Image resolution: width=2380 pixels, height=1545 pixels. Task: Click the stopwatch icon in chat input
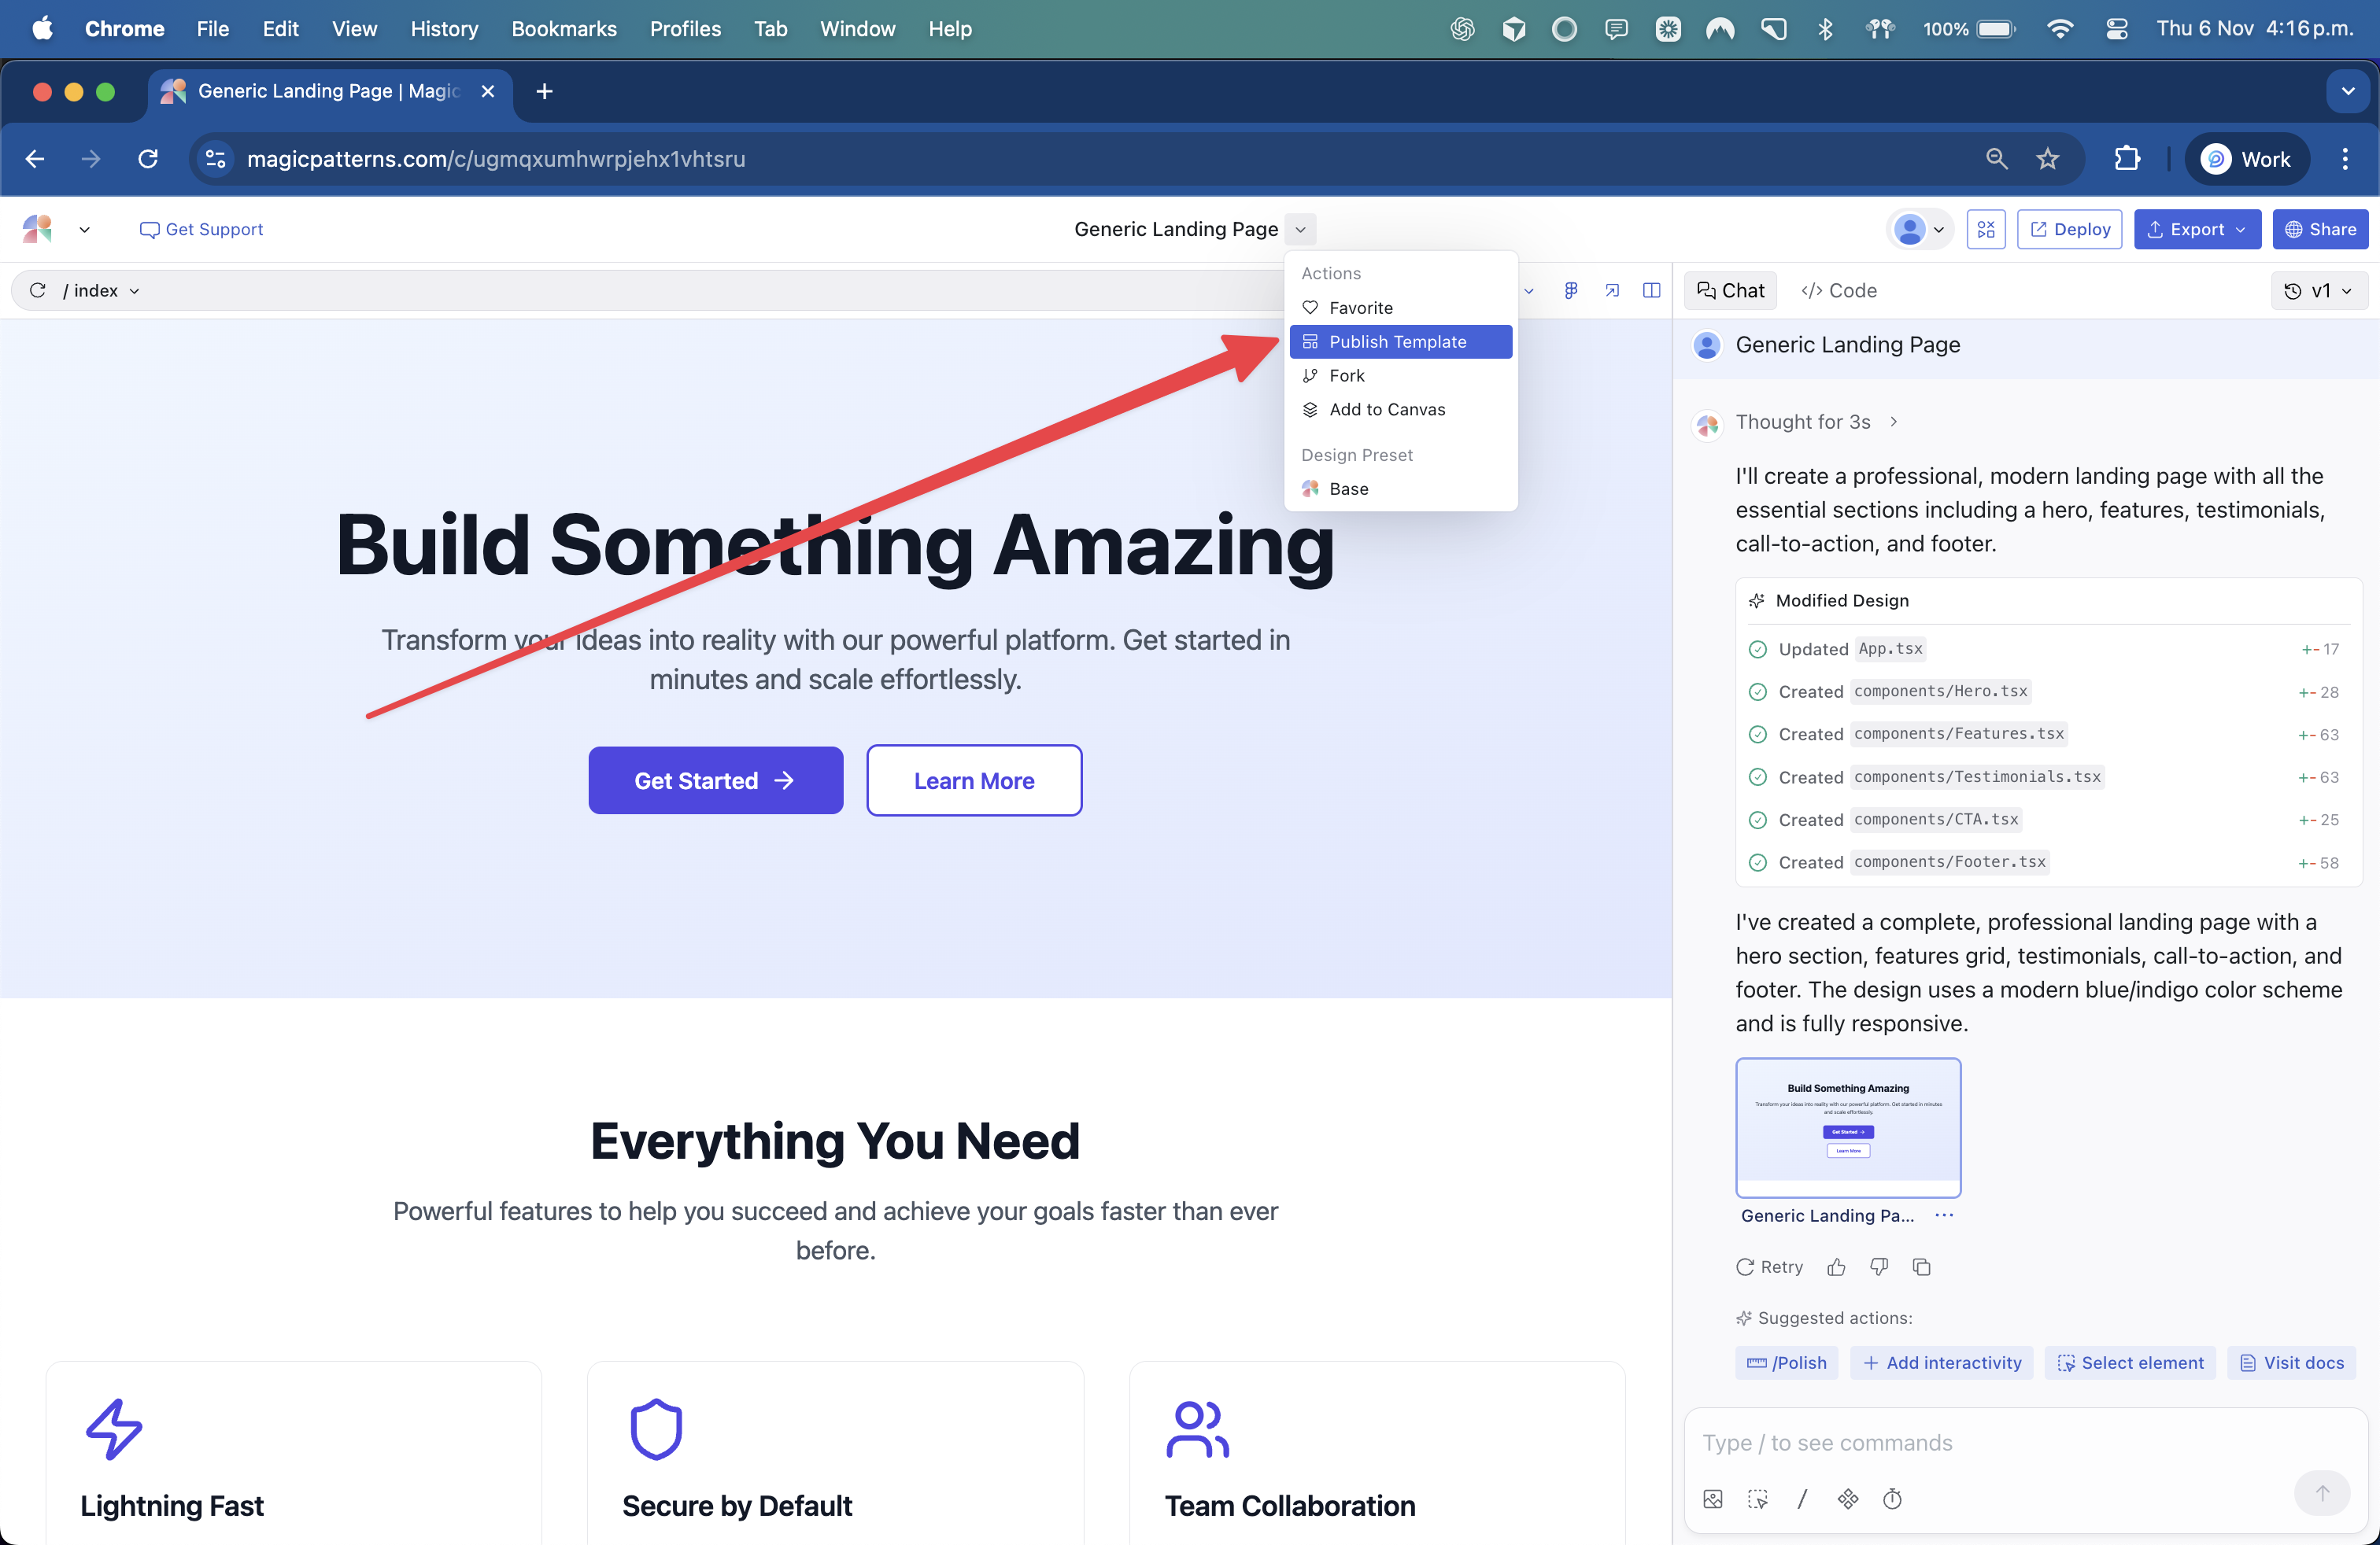tap(1892, 1499)
